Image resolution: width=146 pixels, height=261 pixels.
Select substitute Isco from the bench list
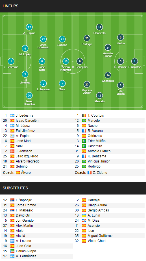tap(91, 231)
